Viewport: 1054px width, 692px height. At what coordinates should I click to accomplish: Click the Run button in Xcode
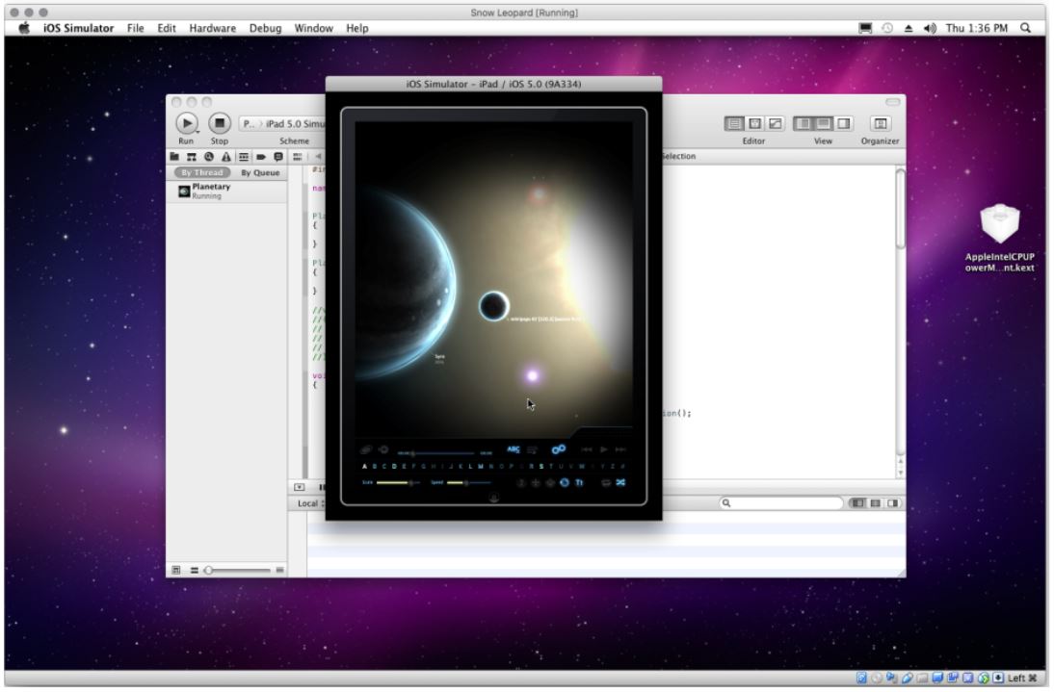pos(187,123)
